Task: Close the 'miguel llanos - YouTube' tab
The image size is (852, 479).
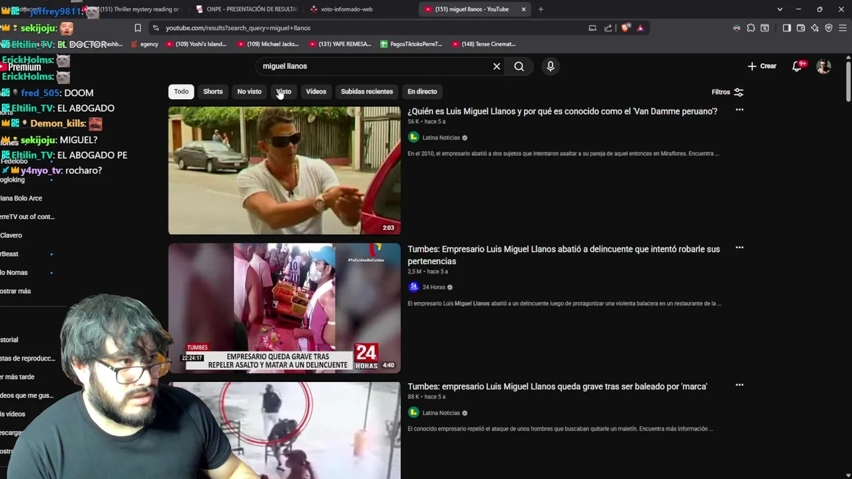Action: tap(523, 9)
